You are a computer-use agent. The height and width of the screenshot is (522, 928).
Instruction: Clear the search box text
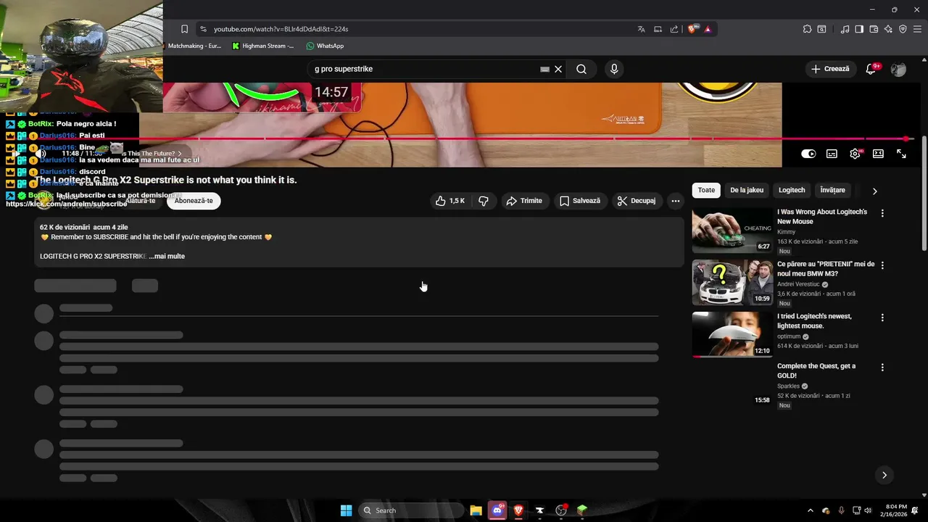558,69
